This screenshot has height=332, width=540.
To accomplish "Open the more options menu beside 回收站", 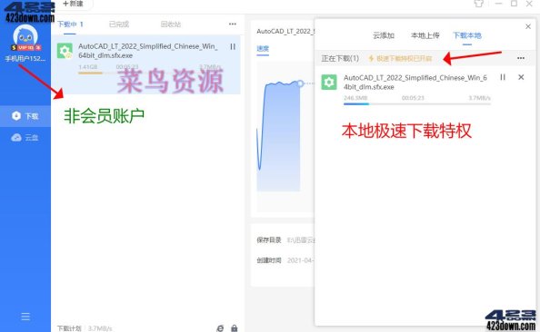I will click(x=233, y=24).
